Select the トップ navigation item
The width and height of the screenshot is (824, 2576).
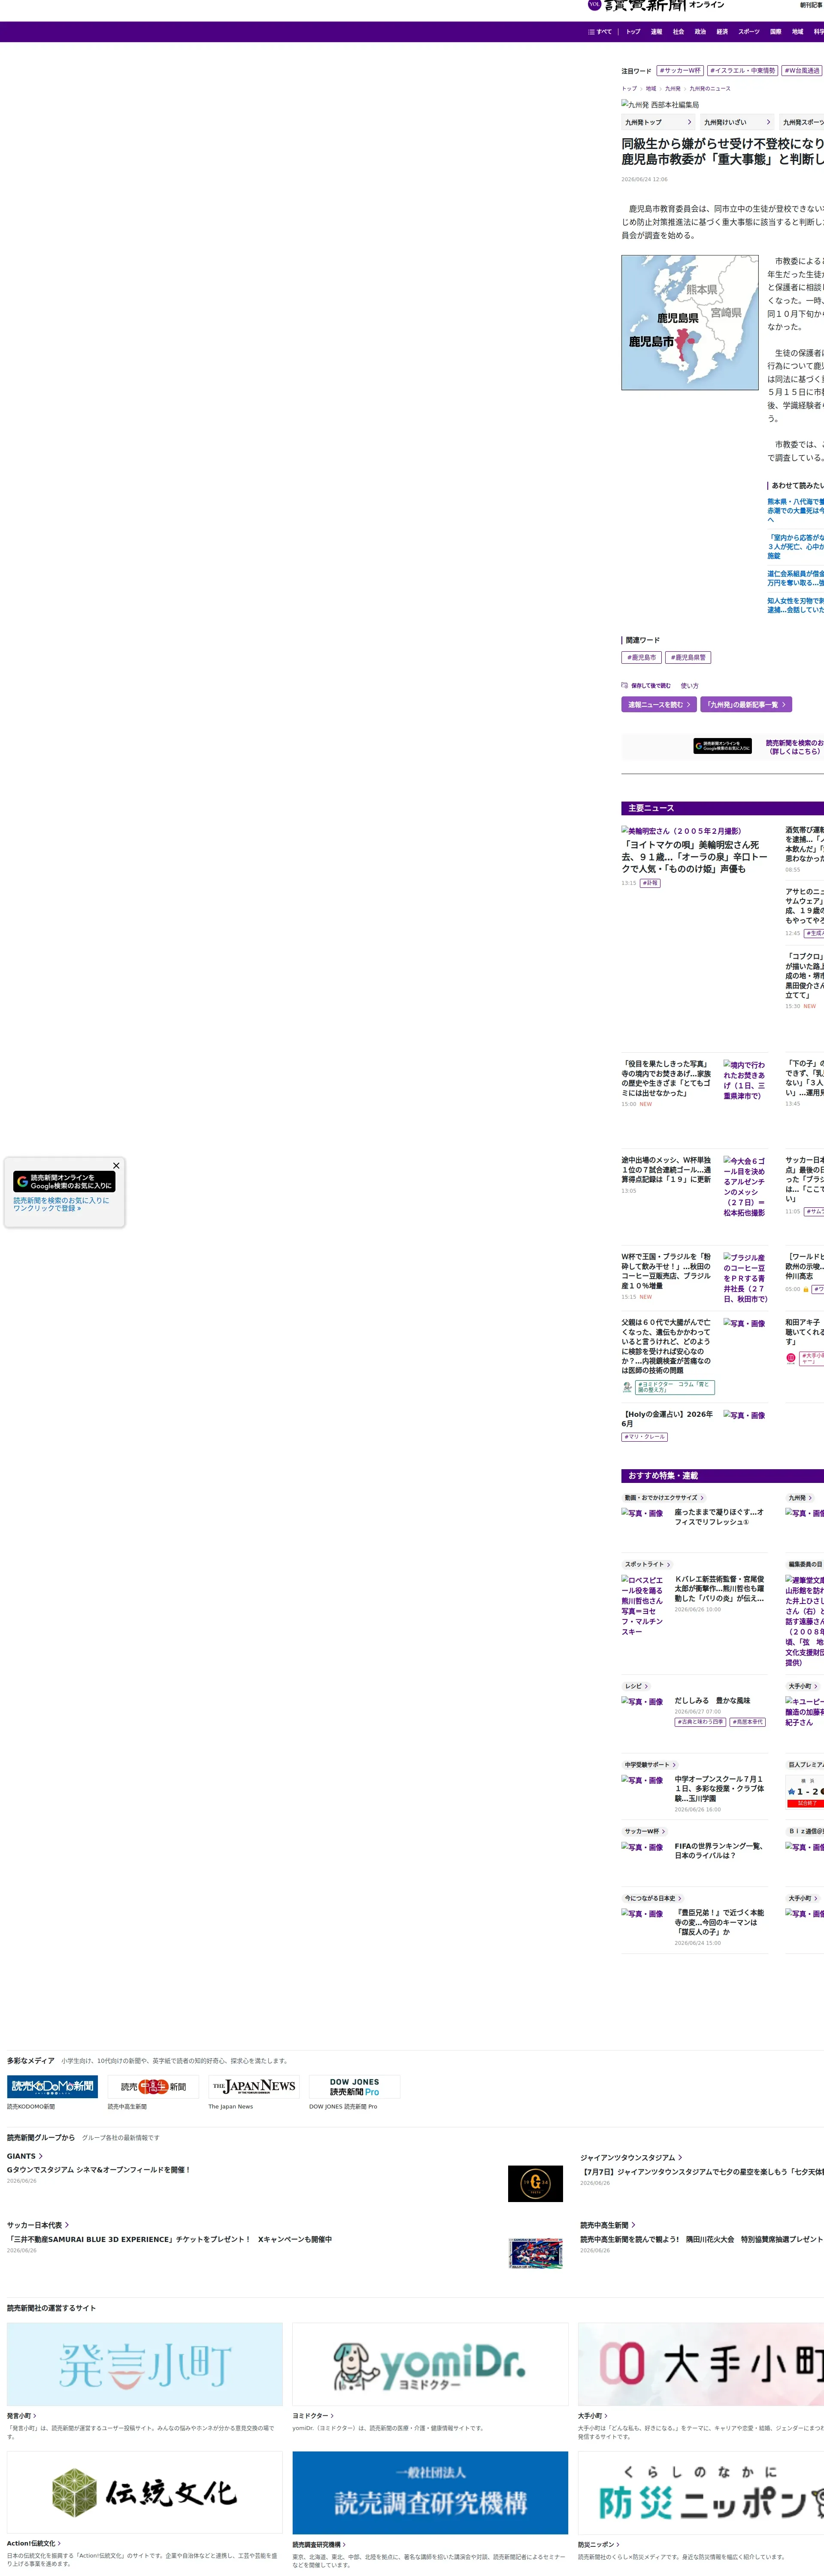coord(633,32)
